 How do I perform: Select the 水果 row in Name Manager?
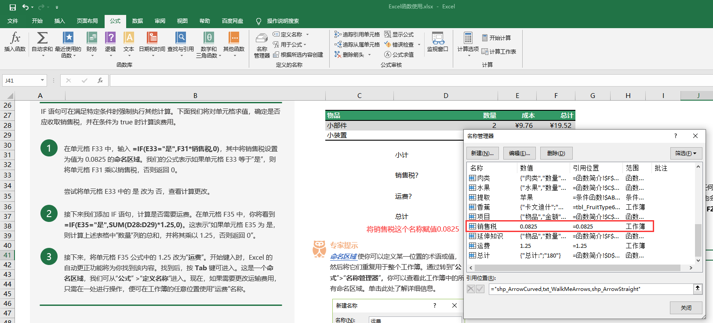(560, 188)
